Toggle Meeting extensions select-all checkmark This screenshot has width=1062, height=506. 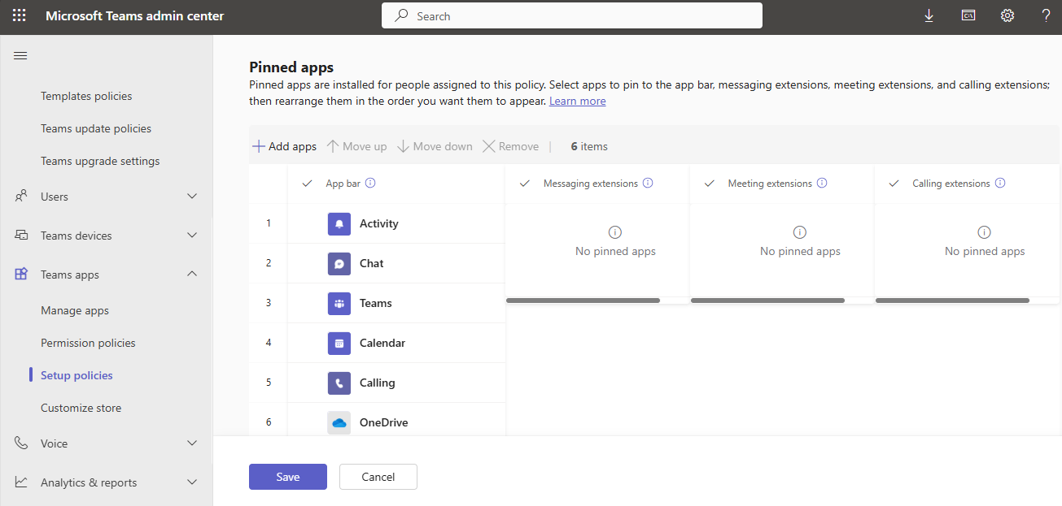click(710, 184)
